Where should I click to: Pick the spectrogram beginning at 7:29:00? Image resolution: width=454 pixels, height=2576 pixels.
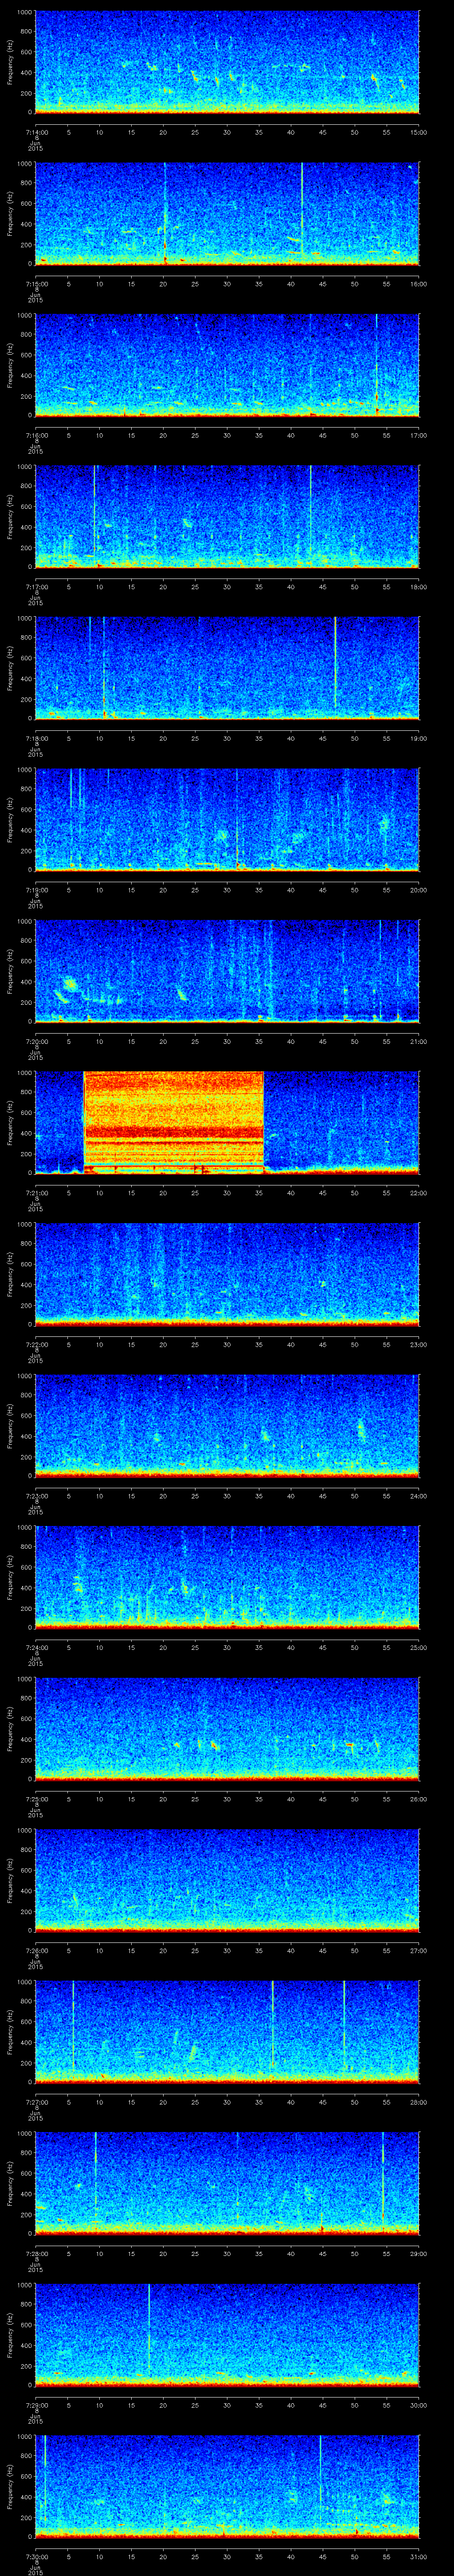(227, 2335)
